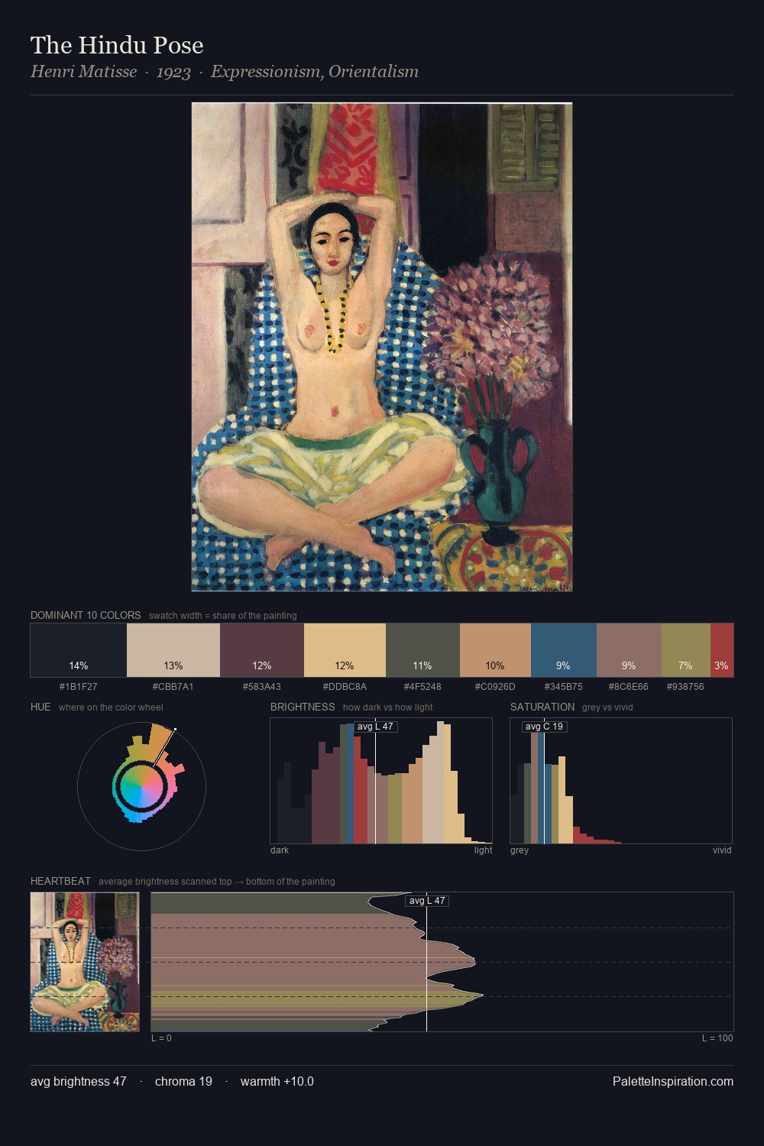Image resolution: width=764 pixels, height=1146 pixels.
Task: Click the title The Hindu Pose
Action: [x=117, y=45]
